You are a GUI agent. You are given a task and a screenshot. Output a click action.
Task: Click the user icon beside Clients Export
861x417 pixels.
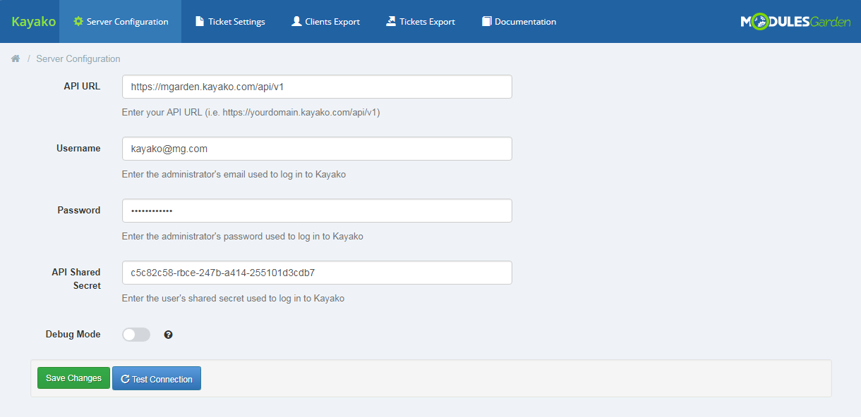[x=296, y=21]
